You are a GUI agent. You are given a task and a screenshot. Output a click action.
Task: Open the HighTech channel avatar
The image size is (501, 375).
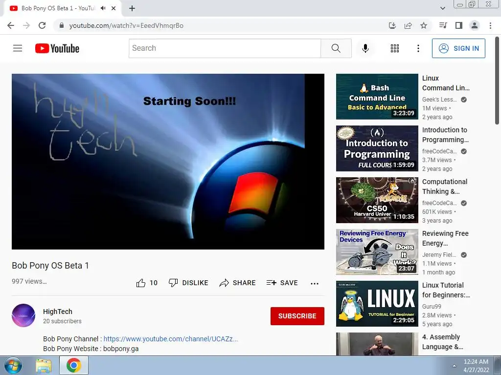click(23, 315)
